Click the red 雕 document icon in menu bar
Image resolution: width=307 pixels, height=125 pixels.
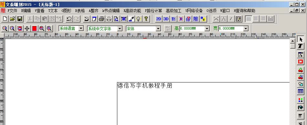click(3, 11)
